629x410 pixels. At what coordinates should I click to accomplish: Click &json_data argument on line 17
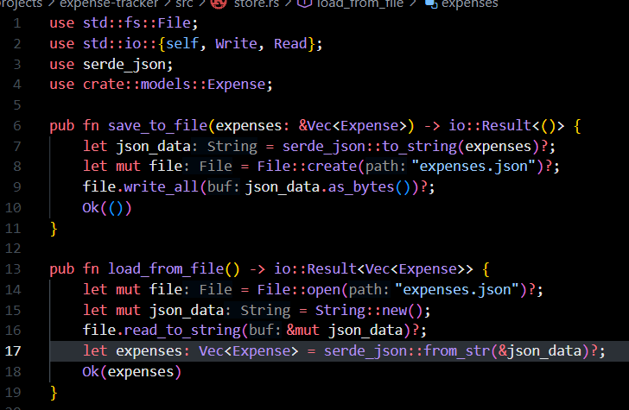coord(540,351)
